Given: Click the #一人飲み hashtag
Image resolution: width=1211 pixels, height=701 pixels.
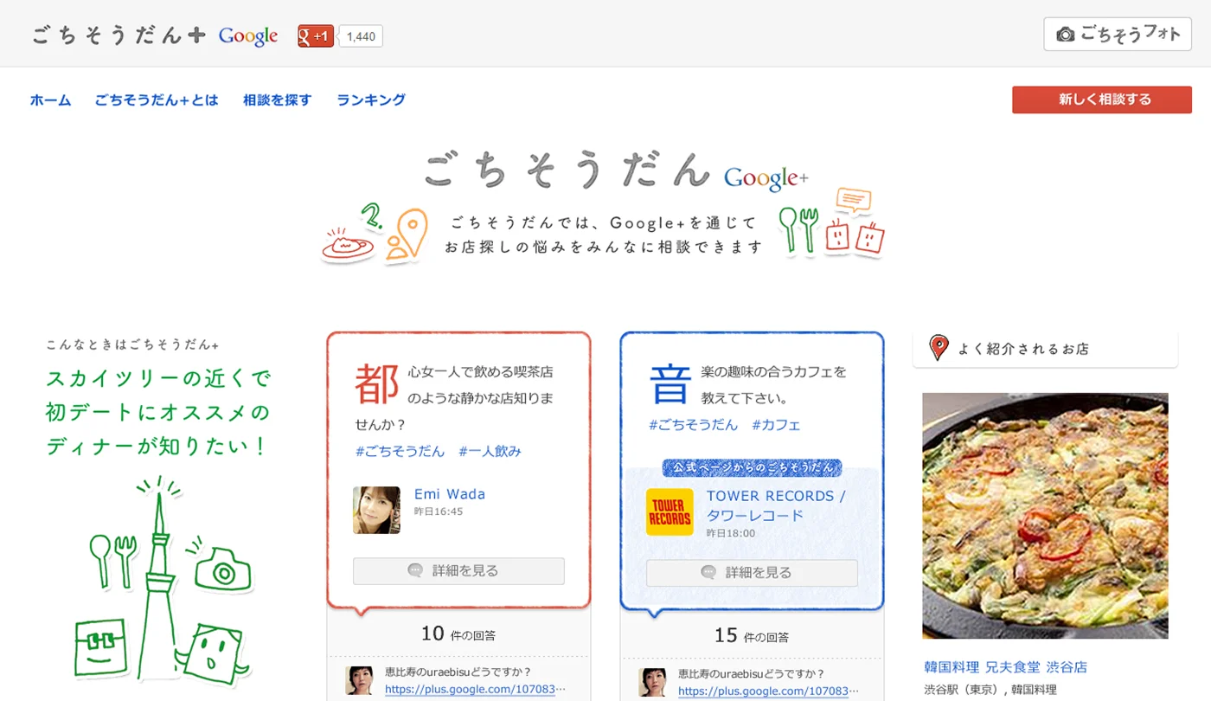Looking at the screenshot, I should 490,451.
